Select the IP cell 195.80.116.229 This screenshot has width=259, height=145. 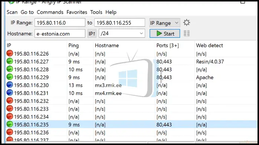[x=32, y=77]
